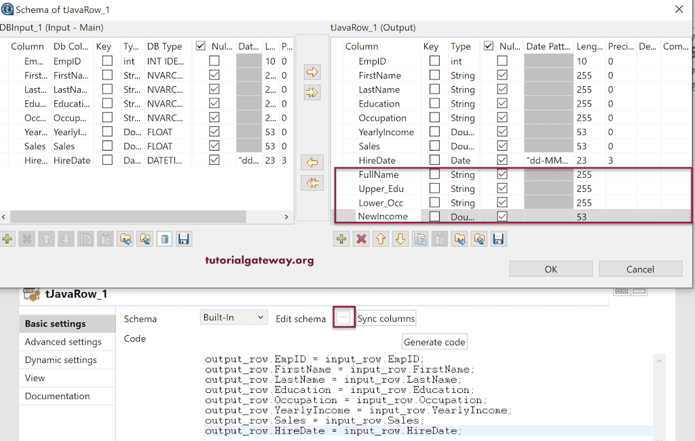
Task: Move the selected output column up
Action: tap(380, 238)
